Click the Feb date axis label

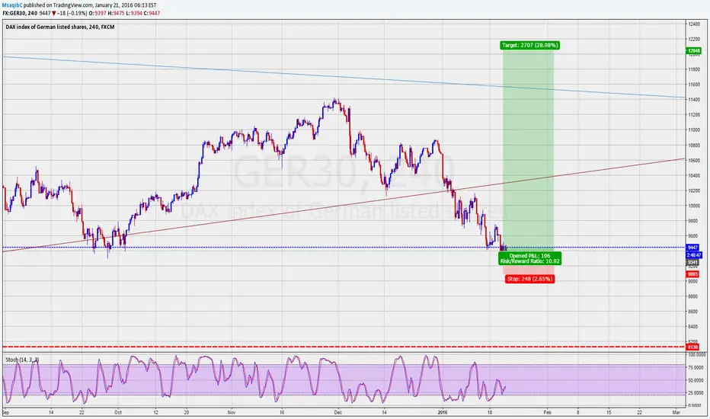point(548,412)
